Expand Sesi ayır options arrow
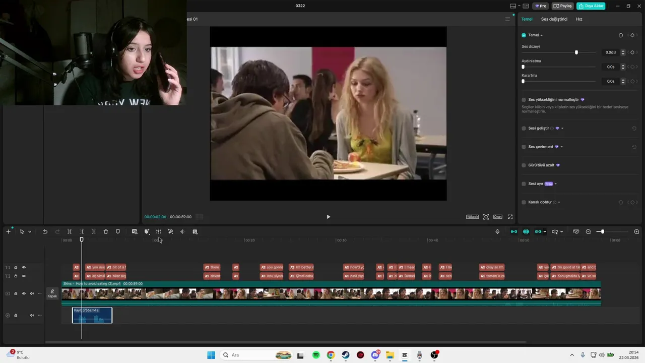The image size is (645, 363). click(x=555, y=184)
